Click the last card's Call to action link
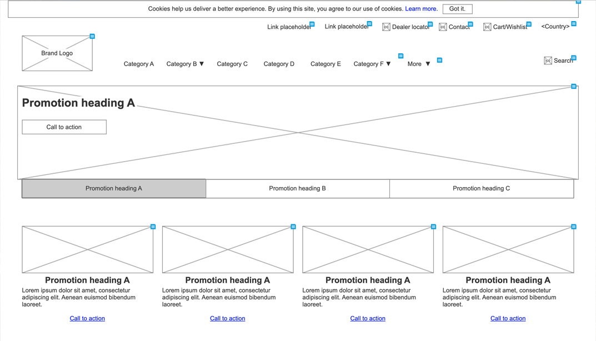The height and width of the screenshot is (341, 596). pyautogui.click(x=508, y=318)
